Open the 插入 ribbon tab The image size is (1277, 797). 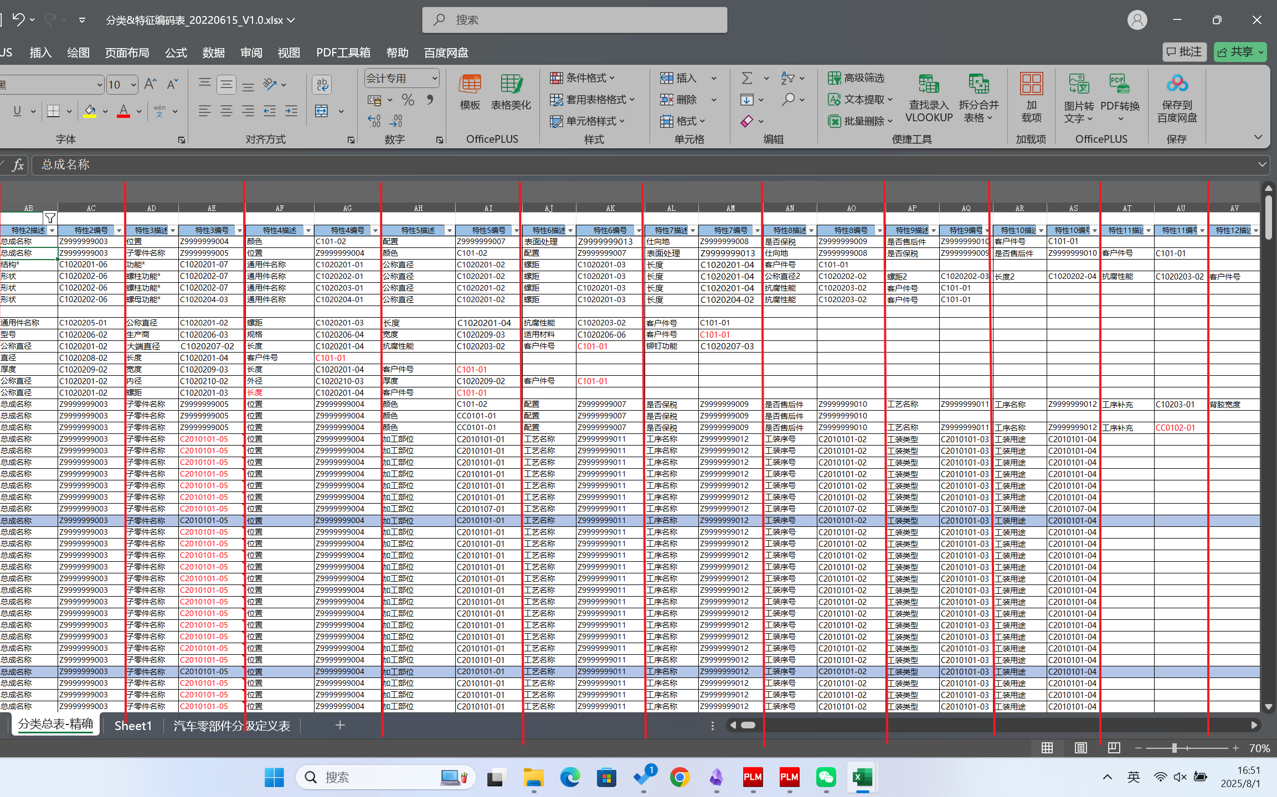[40, 53]
